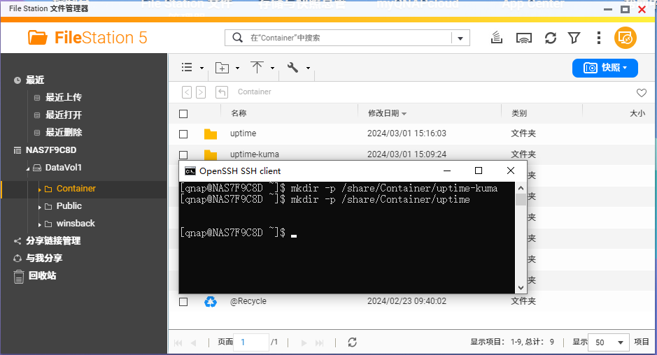Go back with the left navigation arrow
657x355 pixels.
[x=187, y=92]
